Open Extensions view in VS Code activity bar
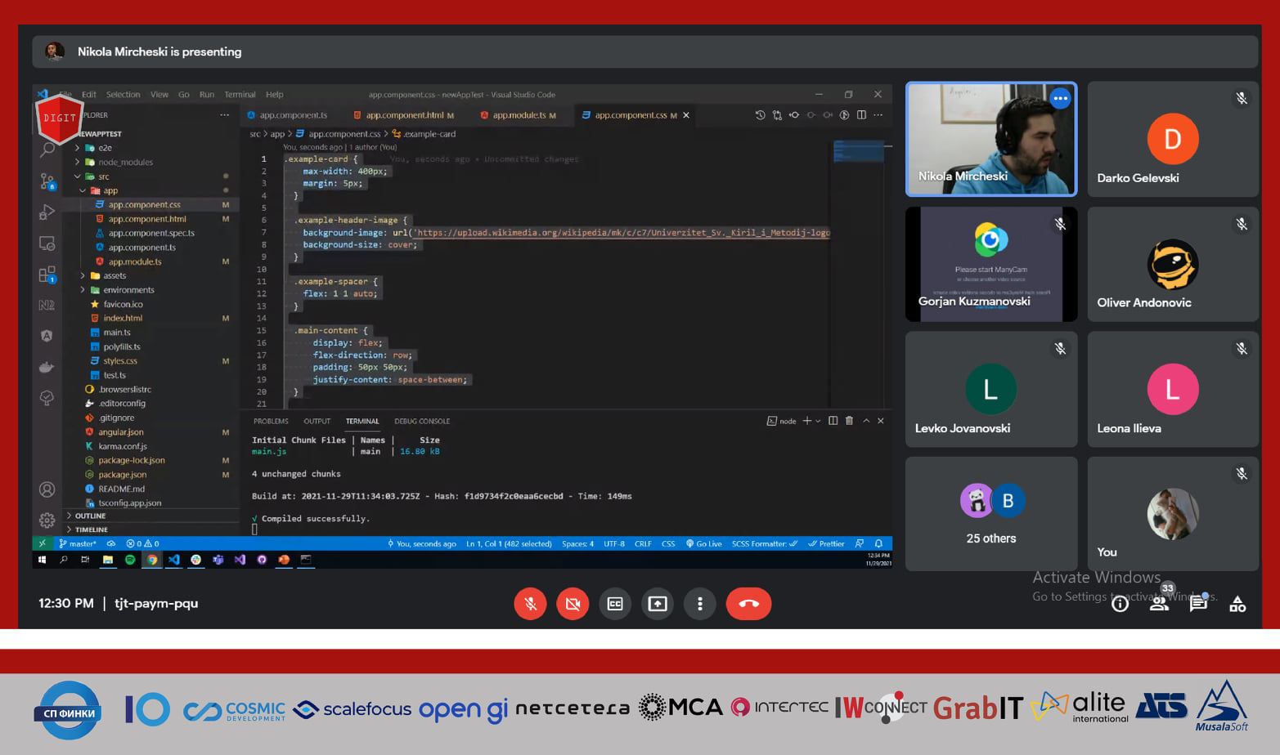This screenshot has width=1280, height=755. (x=47, y=275)
